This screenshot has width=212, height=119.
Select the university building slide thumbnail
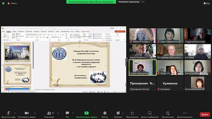coord(17,52)
